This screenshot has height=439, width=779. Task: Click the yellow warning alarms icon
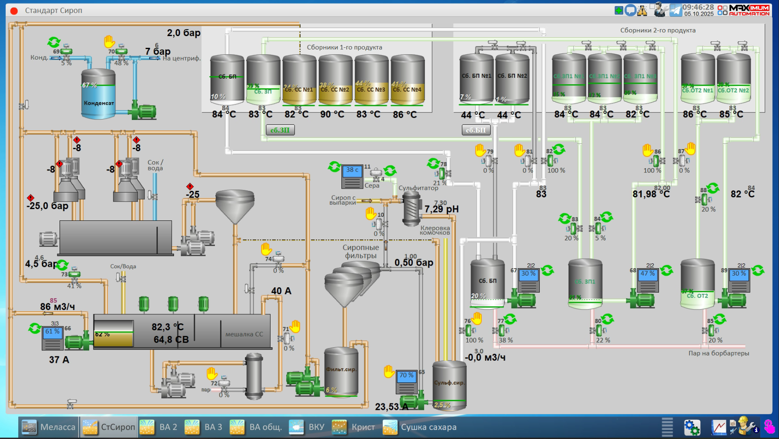(x=642, y=10)
